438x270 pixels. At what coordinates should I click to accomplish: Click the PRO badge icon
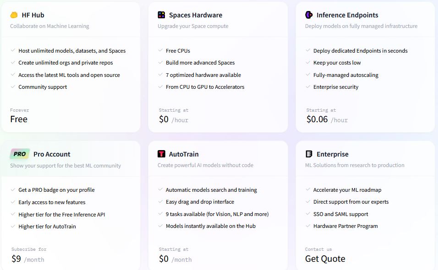(20, 154)
